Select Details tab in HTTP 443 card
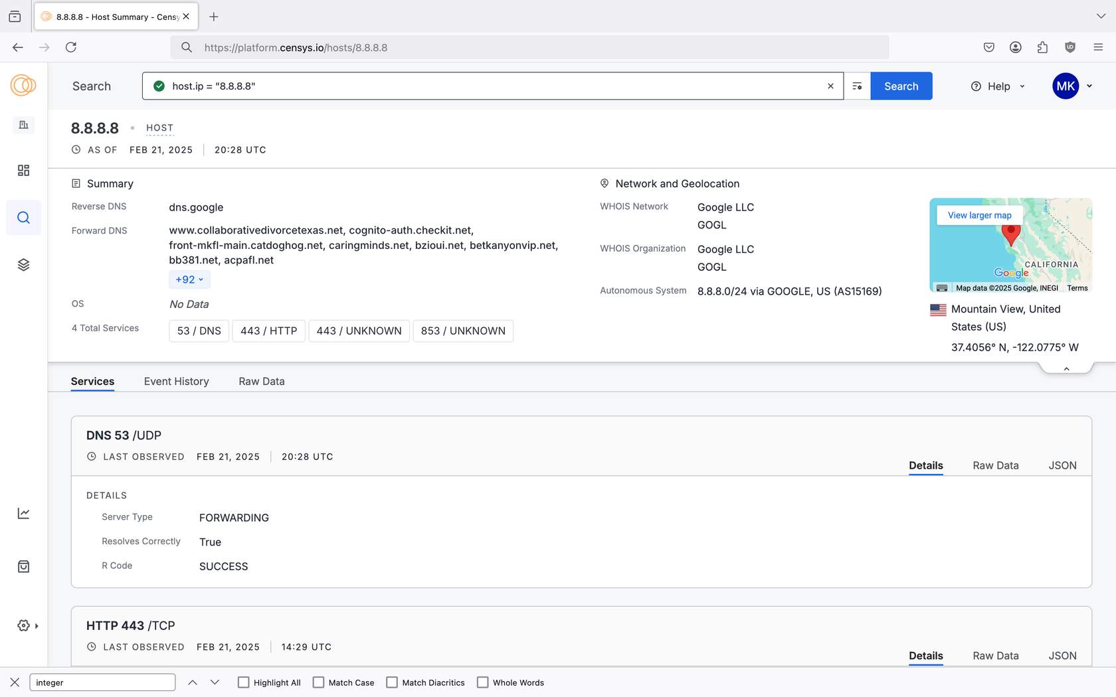1116x697 pixels. [x=926, y=656]
